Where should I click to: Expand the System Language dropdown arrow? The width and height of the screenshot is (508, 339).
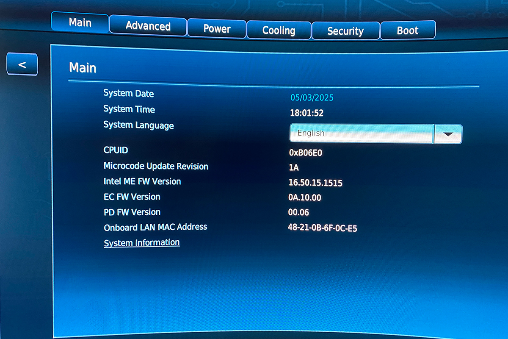[448, 134]
